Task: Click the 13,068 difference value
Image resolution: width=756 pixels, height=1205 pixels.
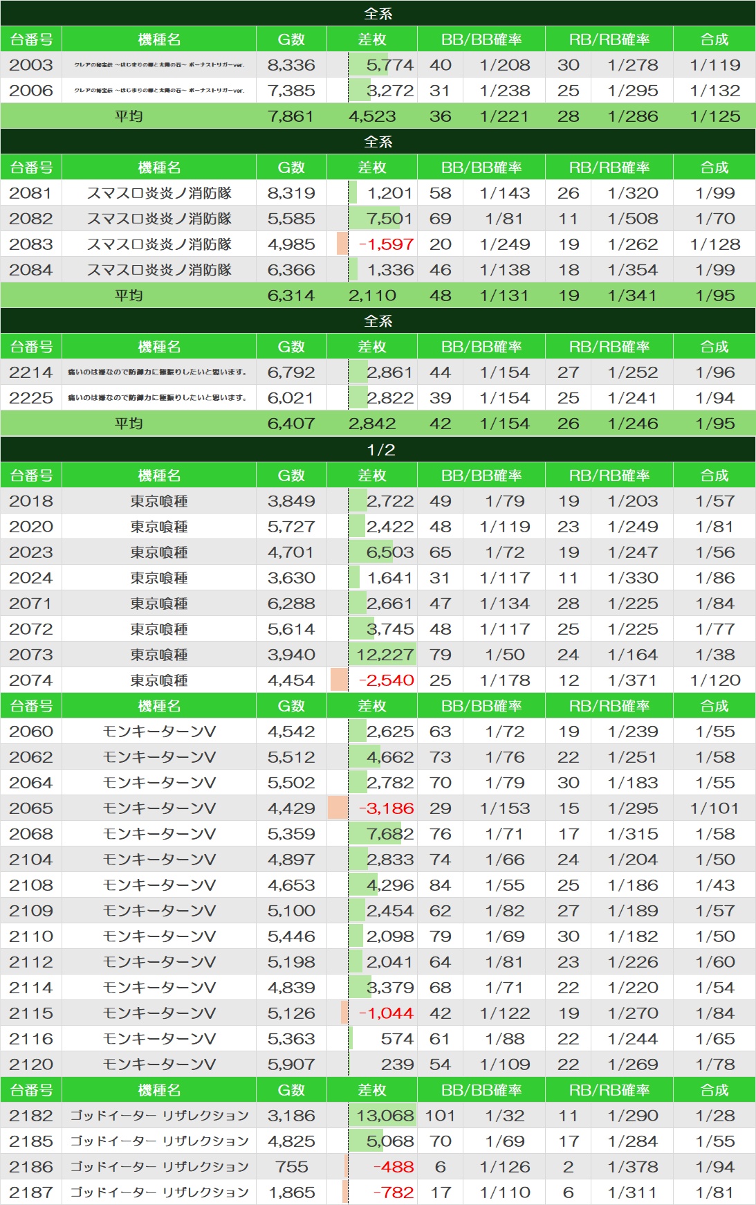Action: pyautogui.click(x=385, y=1116)
